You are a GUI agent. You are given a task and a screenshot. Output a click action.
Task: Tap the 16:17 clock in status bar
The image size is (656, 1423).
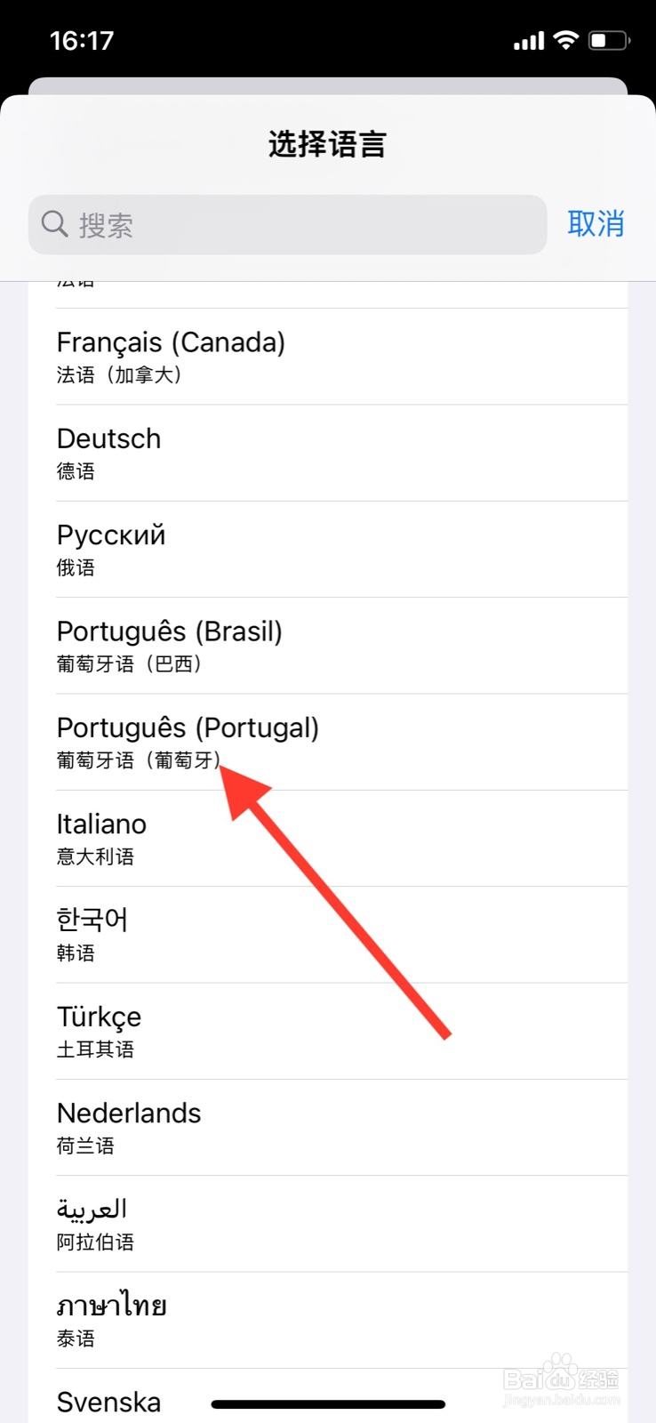coord(82,41)
